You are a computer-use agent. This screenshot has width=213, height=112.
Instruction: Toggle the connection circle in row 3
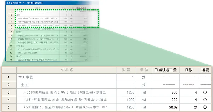point(205,92)
